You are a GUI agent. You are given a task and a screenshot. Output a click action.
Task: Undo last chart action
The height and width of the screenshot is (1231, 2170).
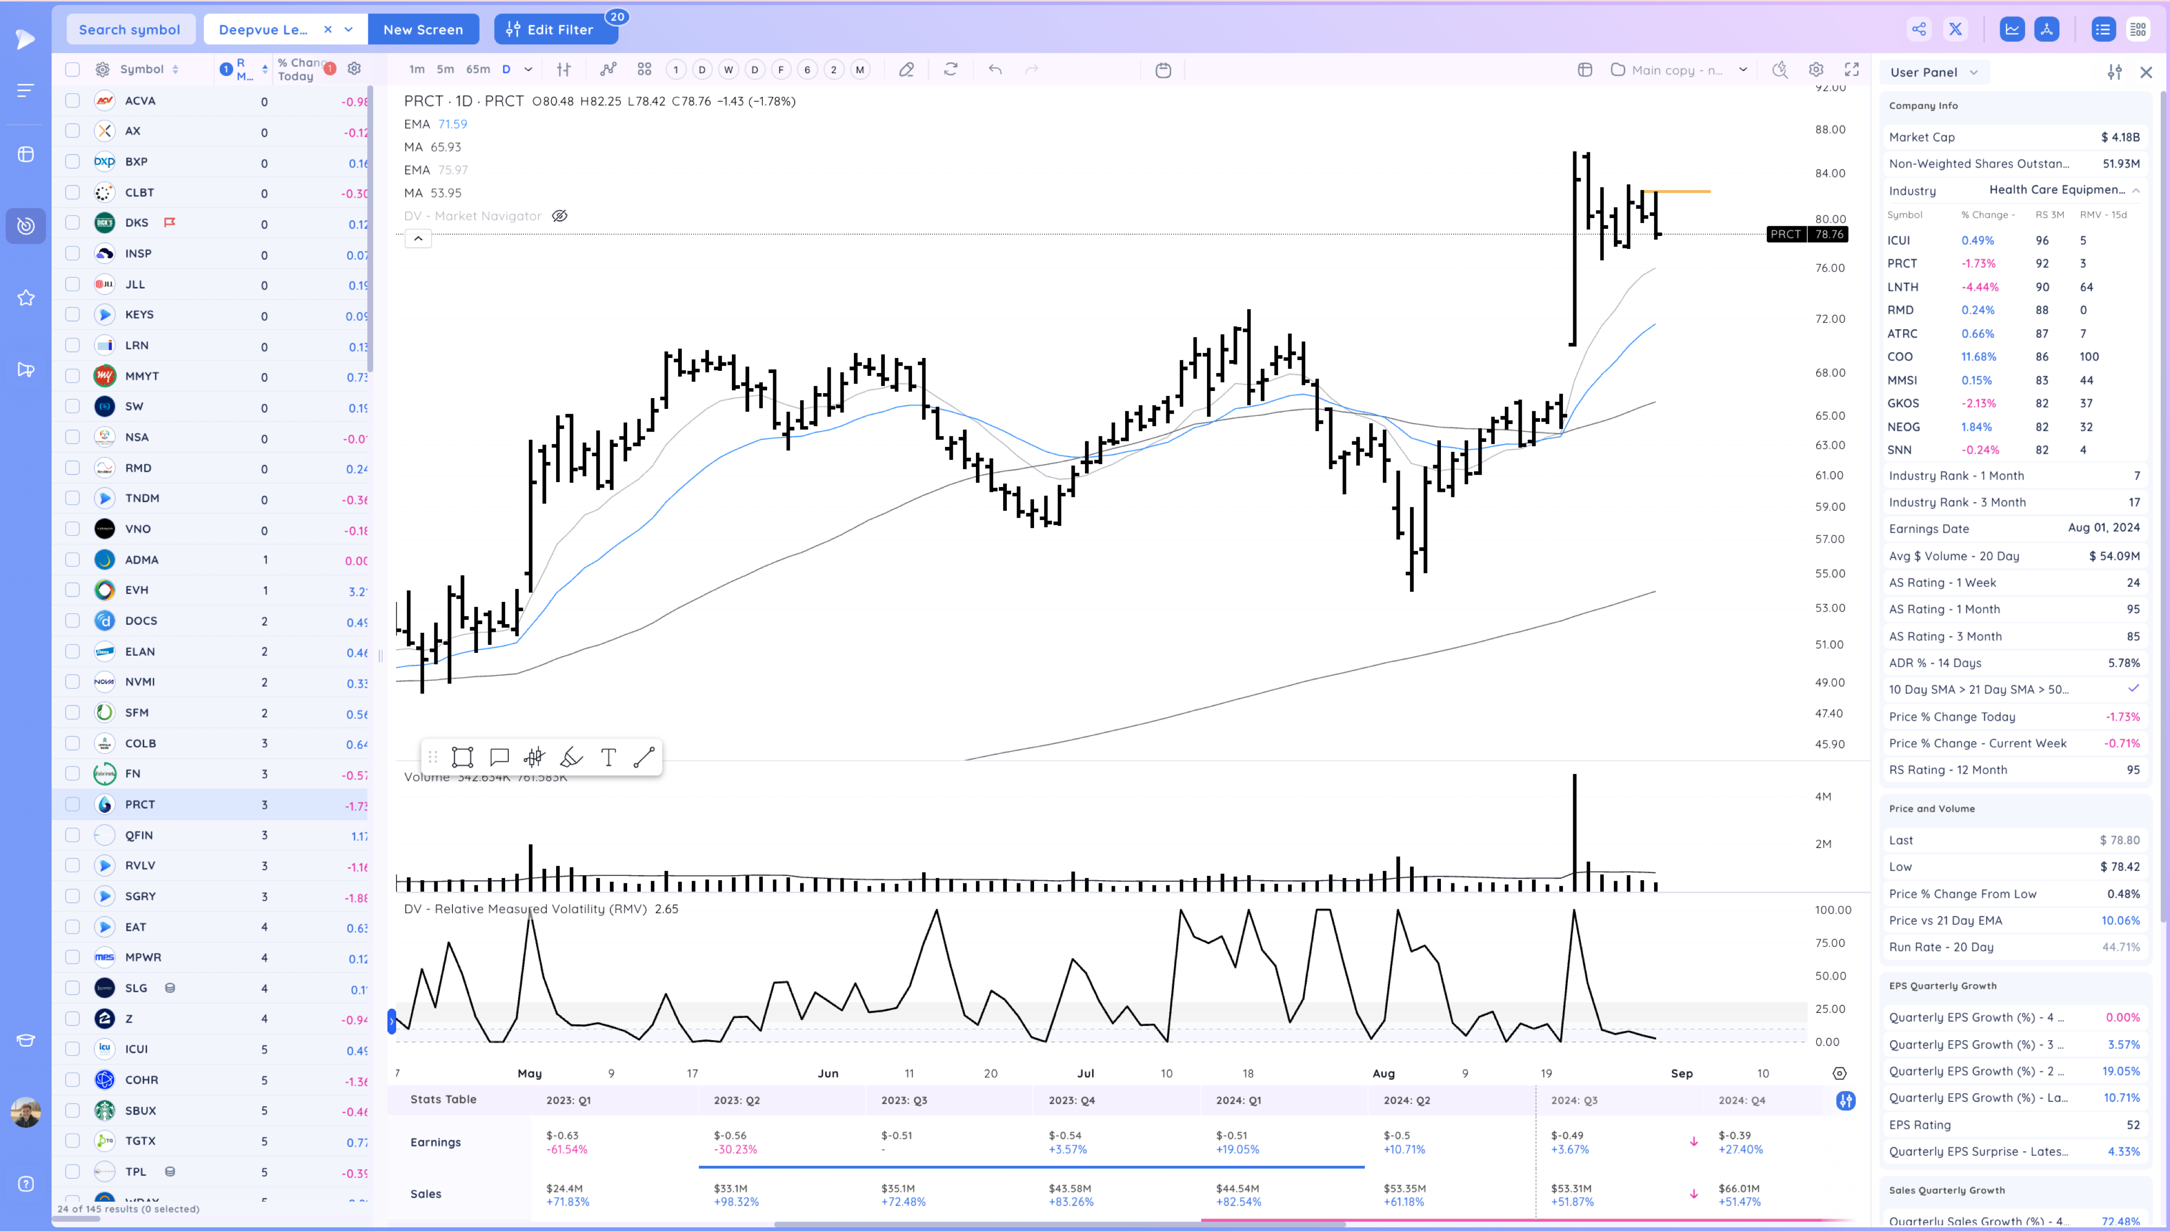[995, 69]
